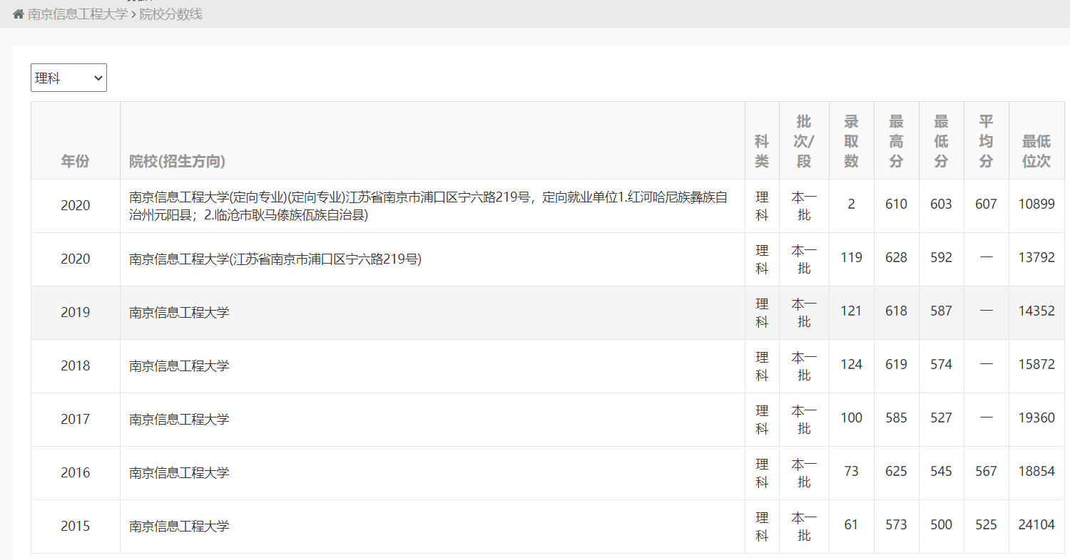The image size is (1070, 560).
Task: Click the home icon in breadcrumb
Action: [19, 14]
